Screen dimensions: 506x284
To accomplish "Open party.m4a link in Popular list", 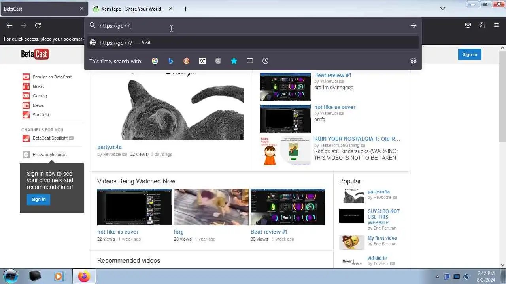I will [x=379, y=192].
